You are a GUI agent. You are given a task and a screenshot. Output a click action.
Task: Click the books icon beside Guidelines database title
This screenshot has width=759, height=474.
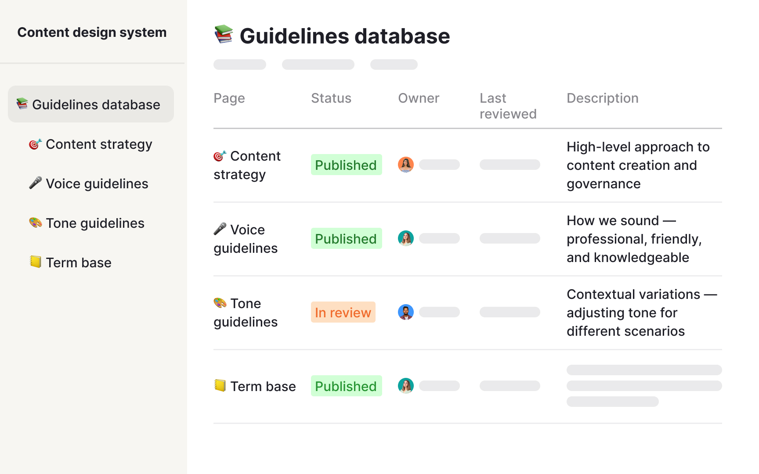(224, 35)
